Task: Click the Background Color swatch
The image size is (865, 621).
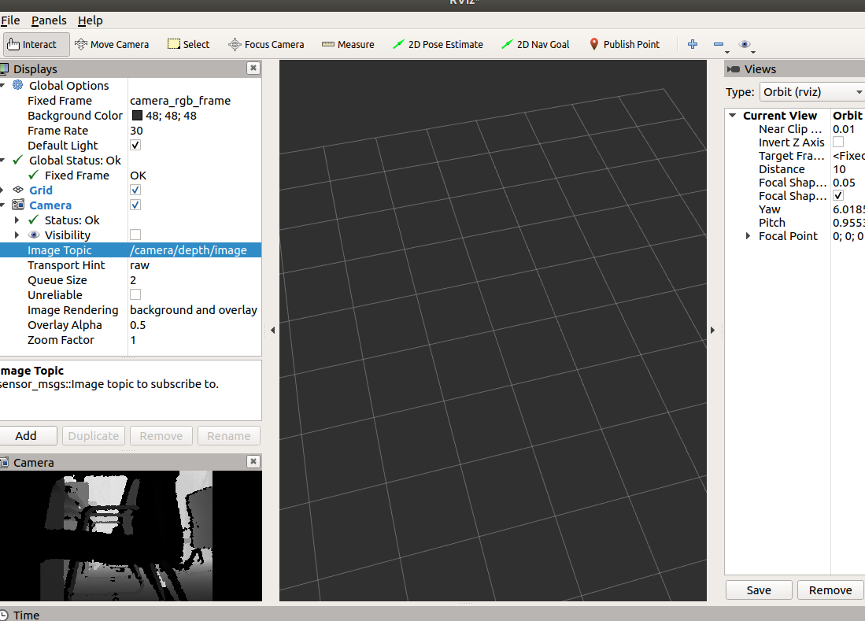Action: [x=136, y=115]
